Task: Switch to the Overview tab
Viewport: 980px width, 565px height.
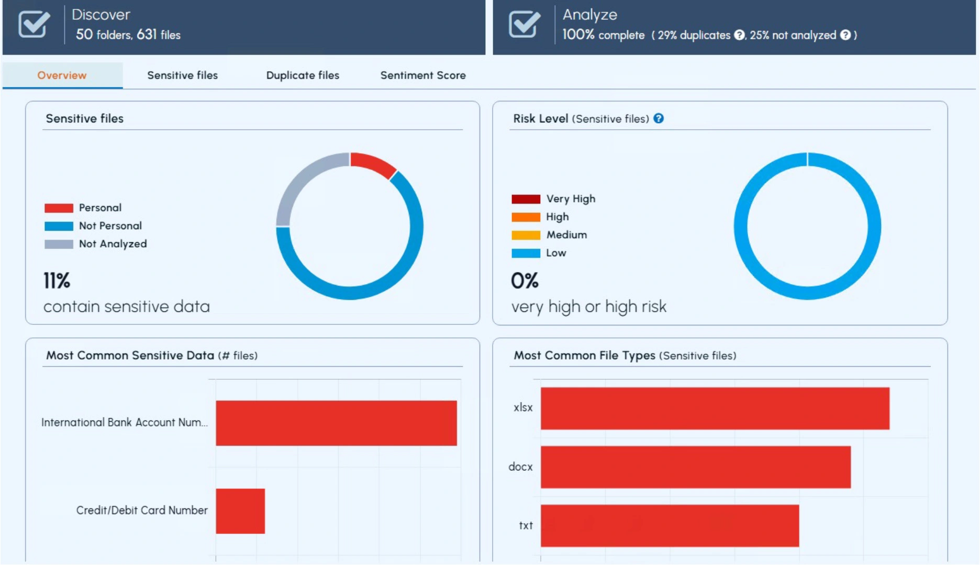Action: [x=62, y=75]
